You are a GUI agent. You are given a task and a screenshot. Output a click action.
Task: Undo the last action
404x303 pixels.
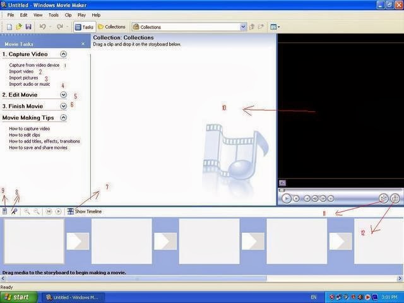coord(43,27)
